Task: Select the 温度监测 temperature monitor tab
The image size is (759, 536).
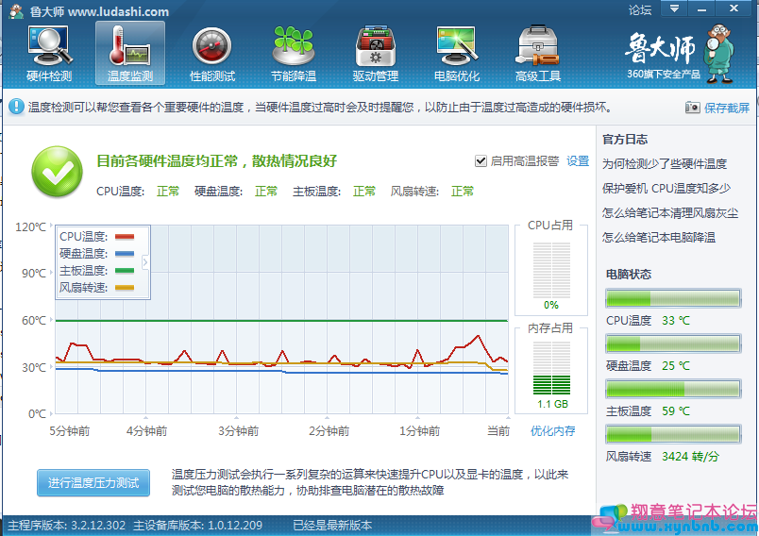Action: [129, 53]
